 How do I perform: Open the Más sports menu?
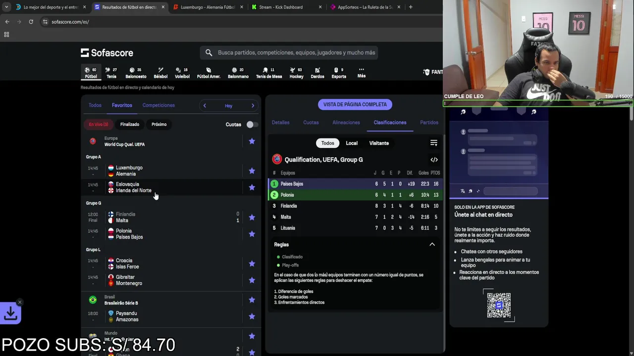(362, 73)
